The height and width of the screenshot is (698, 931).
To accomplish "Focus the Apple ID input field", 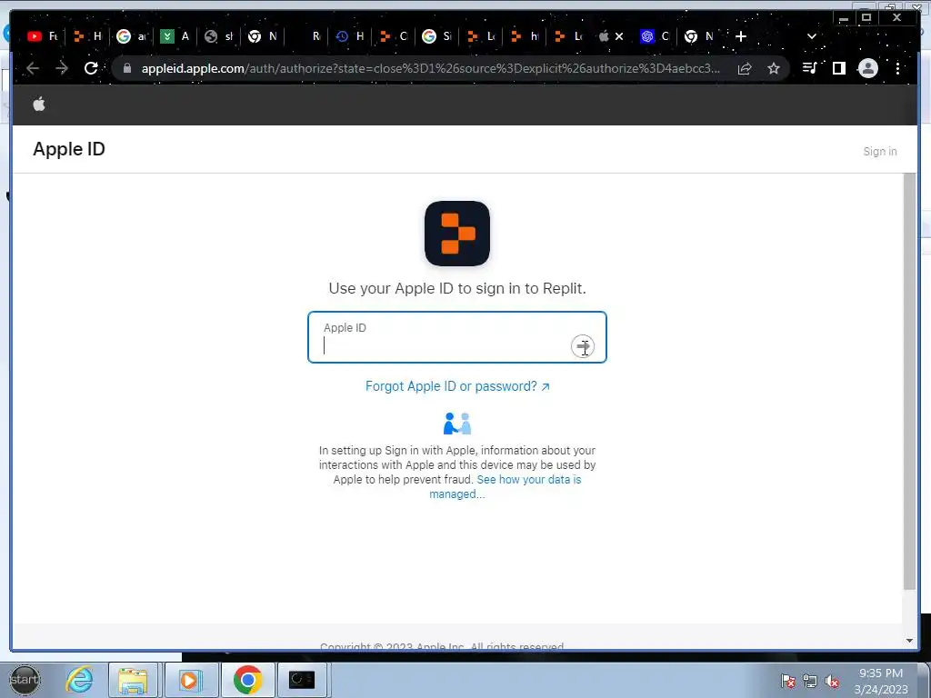I will click(x=457, y=337).
